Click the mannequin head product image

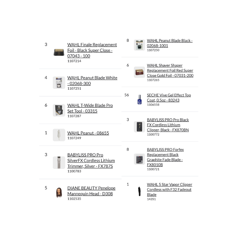(59, 193)
